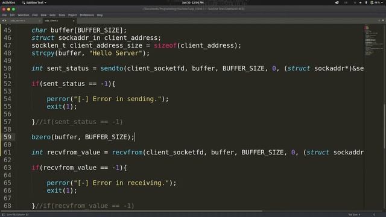Open the Tools menu
Screen dimensions: 386x217
click(62, 15)
